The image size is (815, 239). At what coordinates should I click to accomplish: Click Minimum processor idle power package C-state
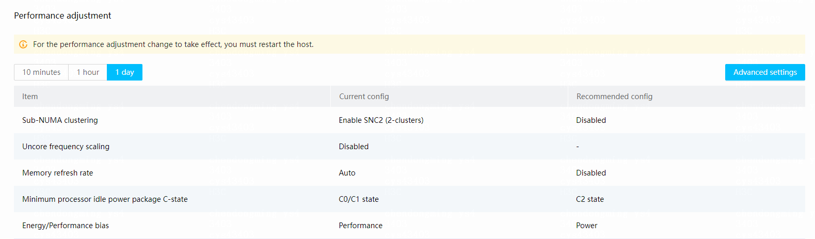pos(105,199)
